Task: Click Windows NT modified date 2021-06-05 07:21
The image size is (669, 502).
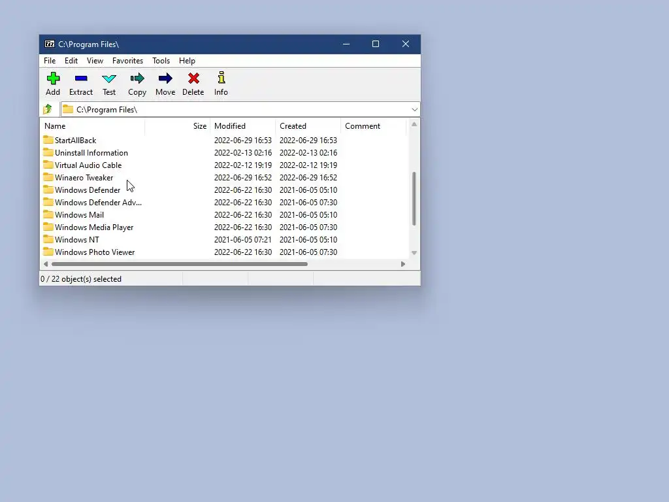Action: (x=243, y=239)
